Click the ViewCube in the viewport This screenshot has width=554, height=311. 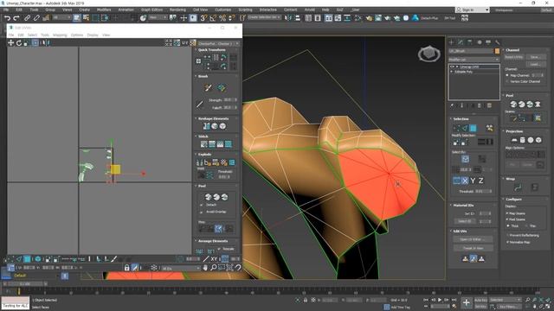click(x=429, y=54)
